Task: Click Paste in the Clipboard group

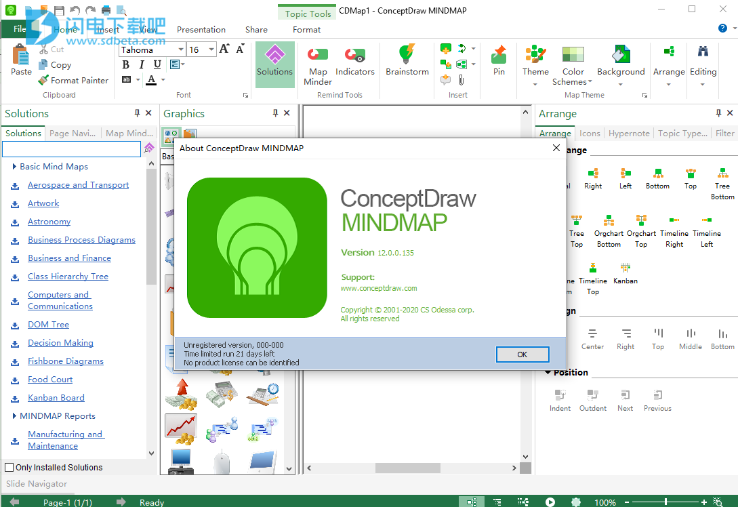Action: (21, 60)
